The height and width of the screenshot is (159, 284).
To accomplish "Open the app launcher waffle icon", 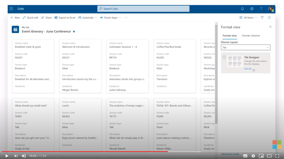I will tap(11, 8).
